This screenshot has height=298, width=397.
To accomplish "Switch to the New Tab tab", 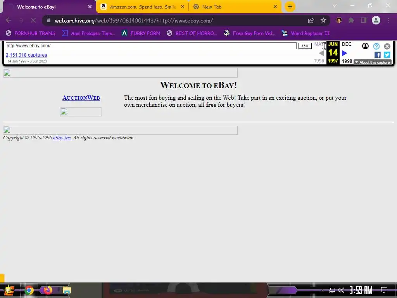I will tap(235, 7).
